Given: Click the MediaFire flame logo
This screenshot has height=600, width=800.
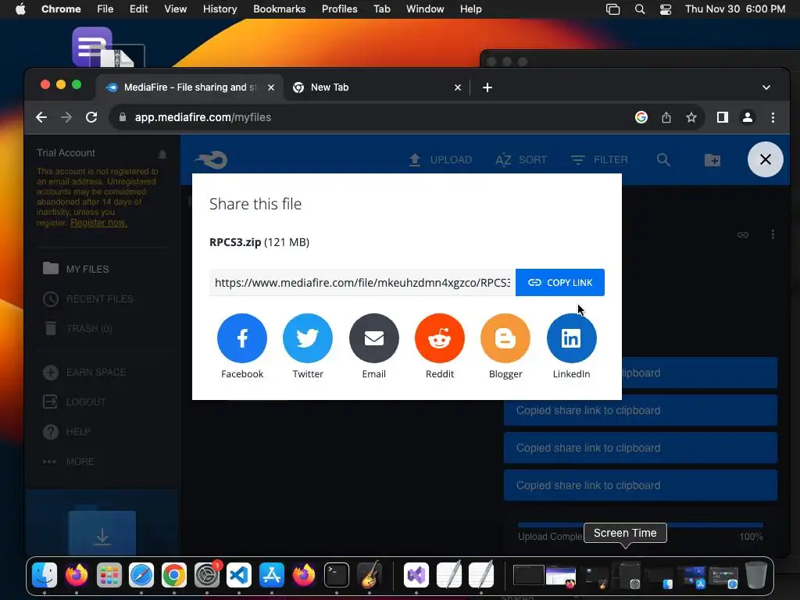Looking at the screenshot, I should tap(211, 159).
